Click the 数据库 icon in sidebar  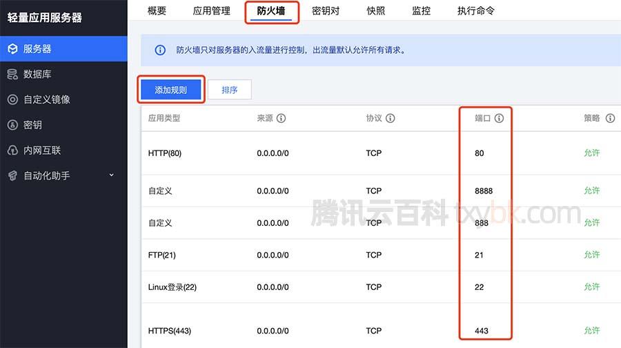coord(12,74)
